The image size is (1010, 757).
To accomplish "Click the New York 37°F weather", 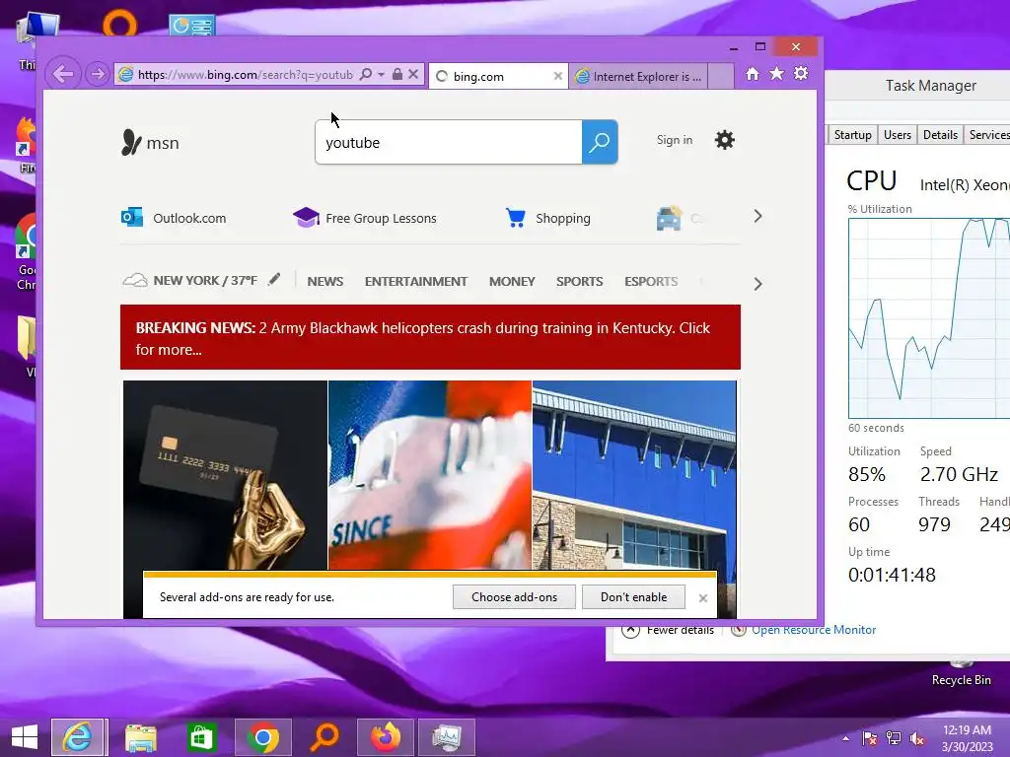I will coord(190,281).
